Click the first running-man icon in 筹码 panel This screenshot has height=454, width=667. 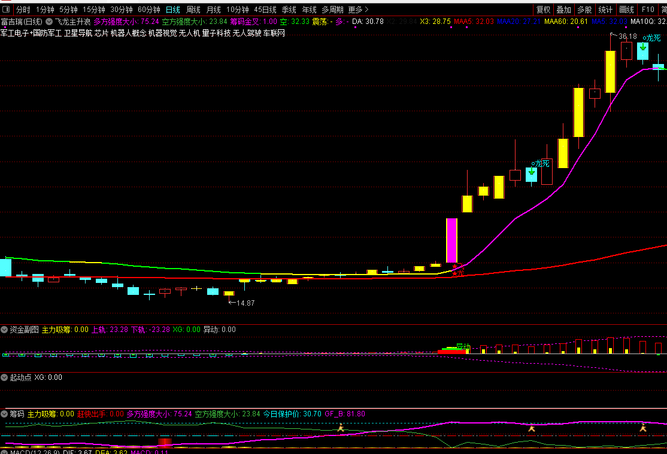tap(341, 428)
